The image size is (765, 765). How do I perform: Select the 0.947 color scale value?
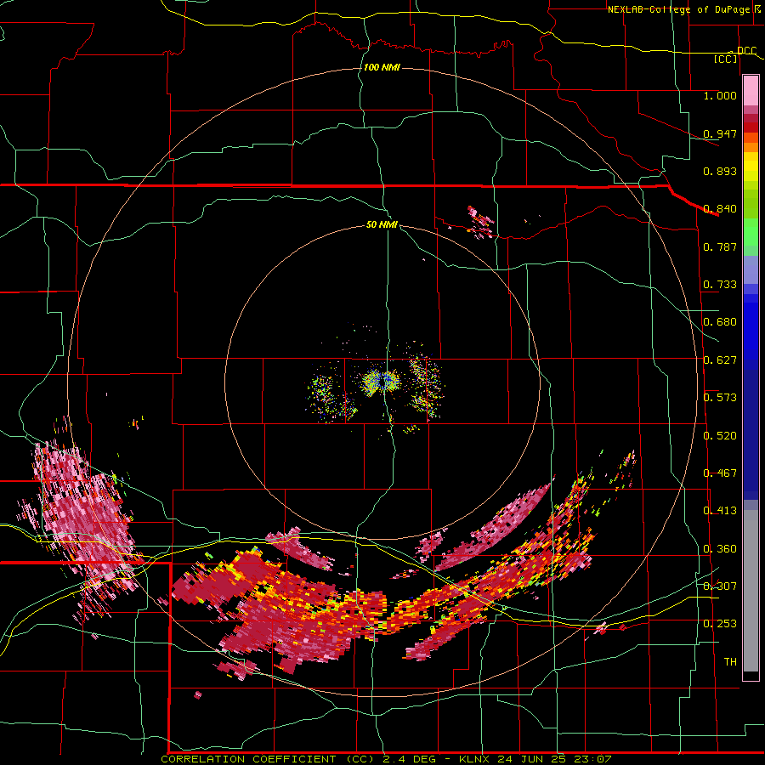[x=720, y=133]
